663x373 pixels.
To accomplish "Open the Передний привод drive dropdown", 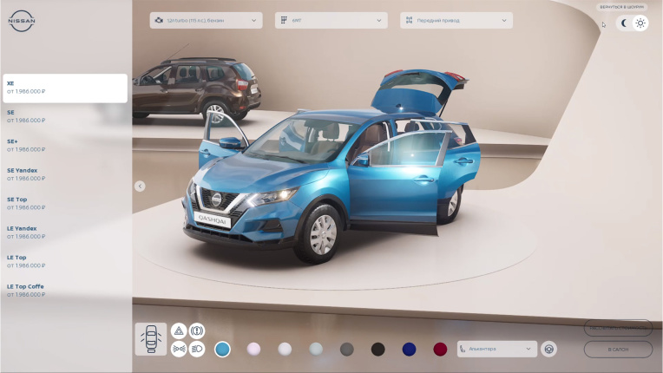I will tap(456, 20).
